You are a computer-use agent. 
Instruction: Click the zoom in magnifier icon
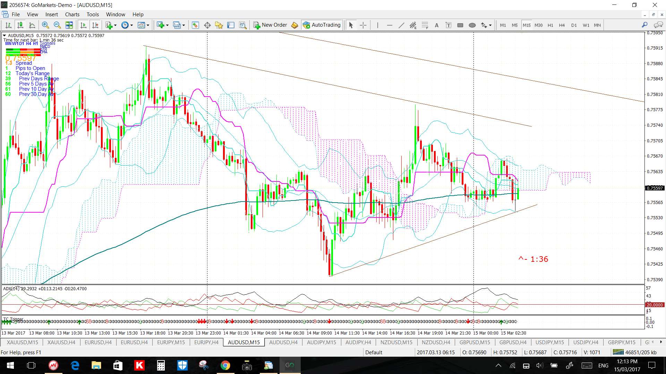coord(45,25)
